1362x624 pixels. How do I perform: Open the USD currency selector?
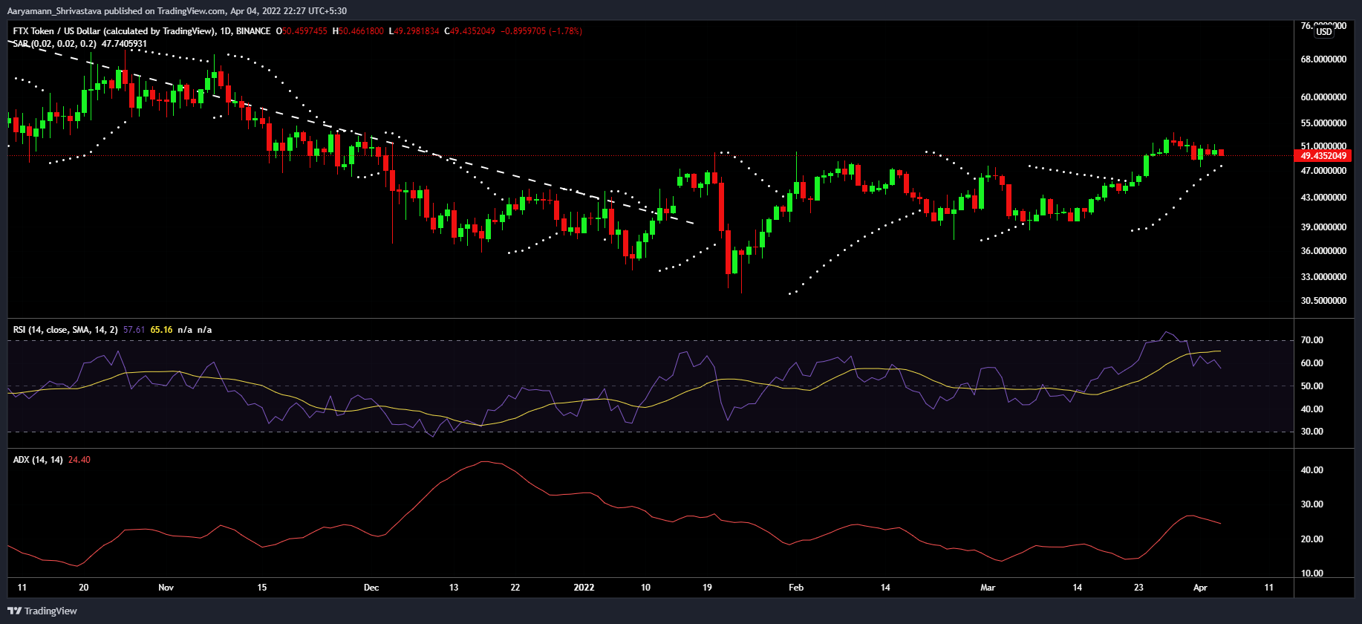tap(1324, 31)
